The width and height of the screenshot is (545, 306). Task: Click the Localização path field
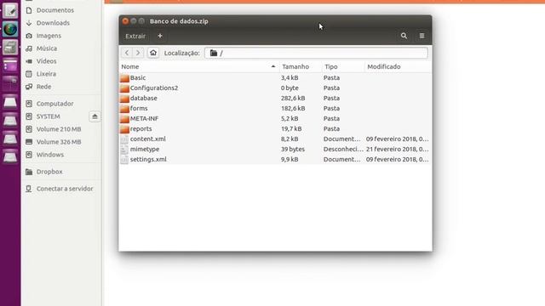[316, 53]
